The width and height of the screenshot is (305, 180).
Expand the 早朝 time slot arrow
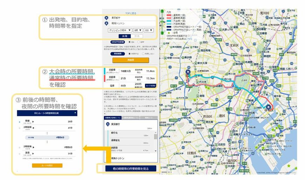pos(33,122)
